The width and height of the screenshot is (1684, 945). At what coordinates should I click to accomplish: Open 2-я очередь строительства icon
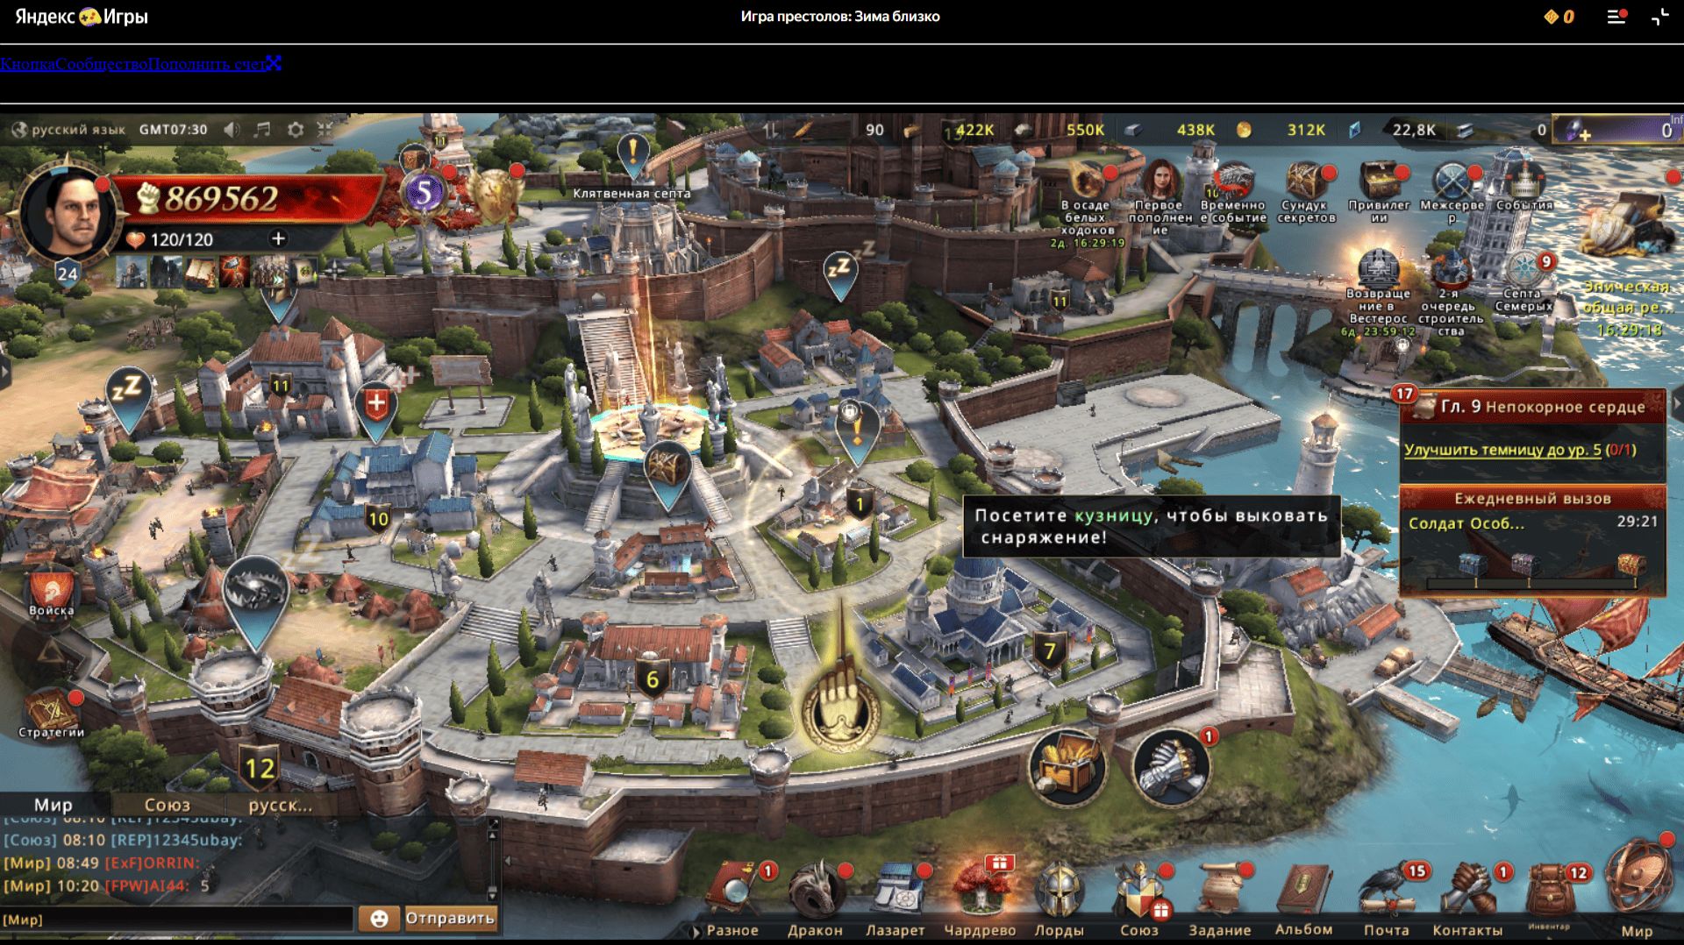(1452, 268)
